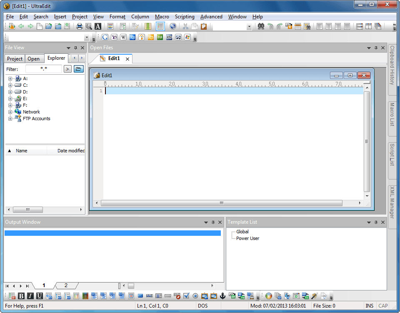400x313 pixels.
Task: Switch to the Project tab in File View
Action: tap(15, 59)
